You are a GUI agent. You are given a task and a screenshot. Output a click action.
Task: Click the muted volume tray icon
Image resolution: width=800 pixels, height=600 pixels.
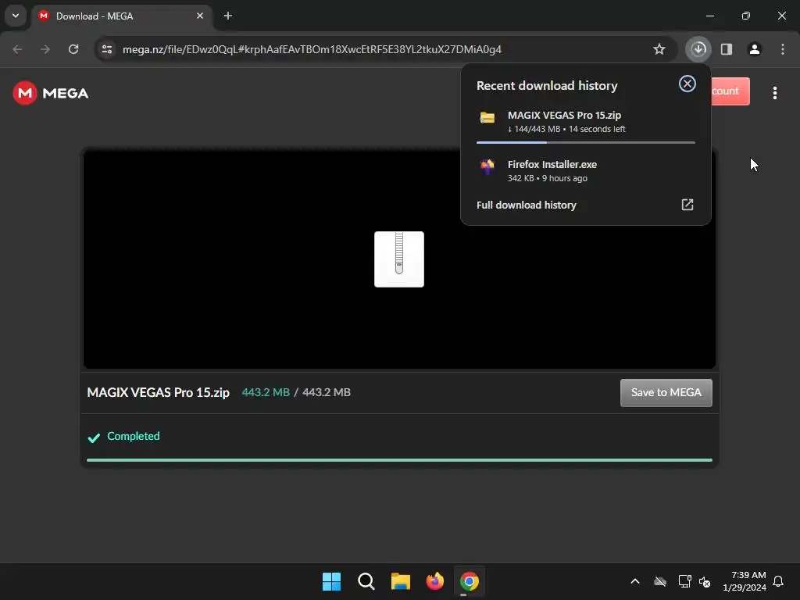pos(705,581)
